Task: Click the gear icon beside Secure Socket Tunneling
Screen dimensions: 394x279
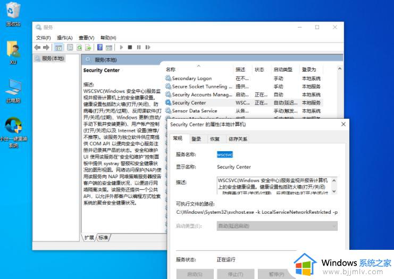Action: tap(168, 86)
